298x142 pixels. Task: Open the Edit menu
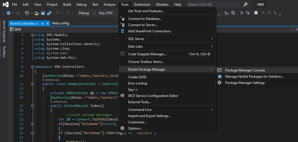[x=26, y=5]
